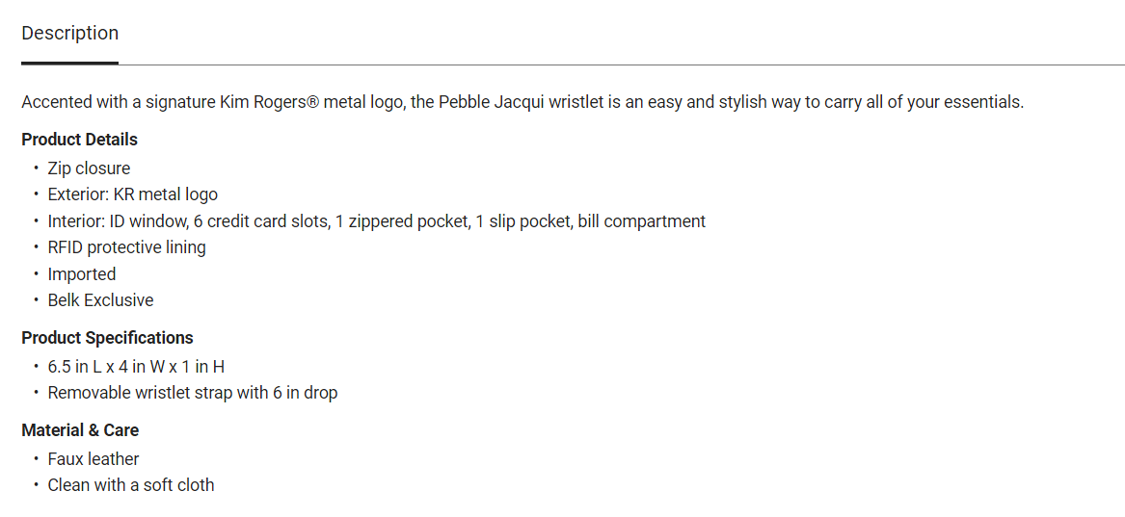Image resolution: width=1125 pixels, height=517 pixels.
Task: Click the Faux leather bullet item
Action: (x=94, y=459)
